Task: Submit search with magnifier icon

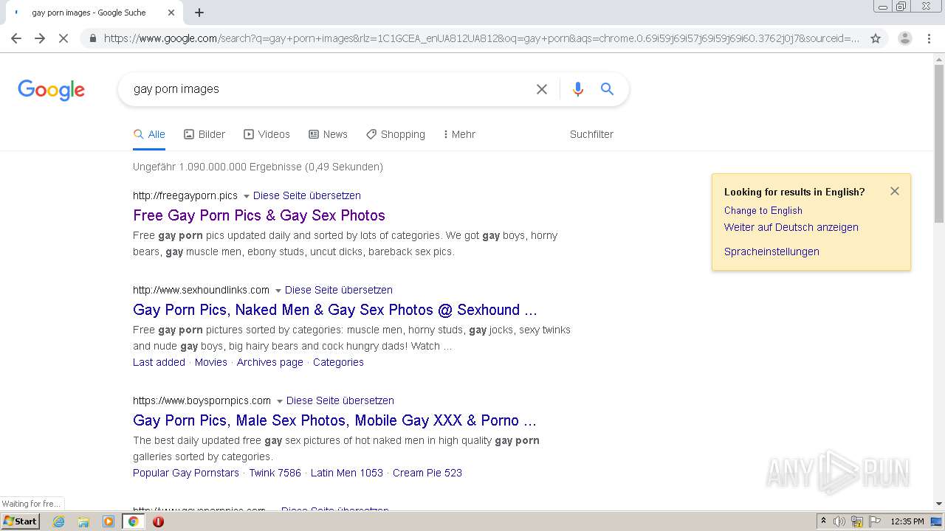Action: point(607,89)
